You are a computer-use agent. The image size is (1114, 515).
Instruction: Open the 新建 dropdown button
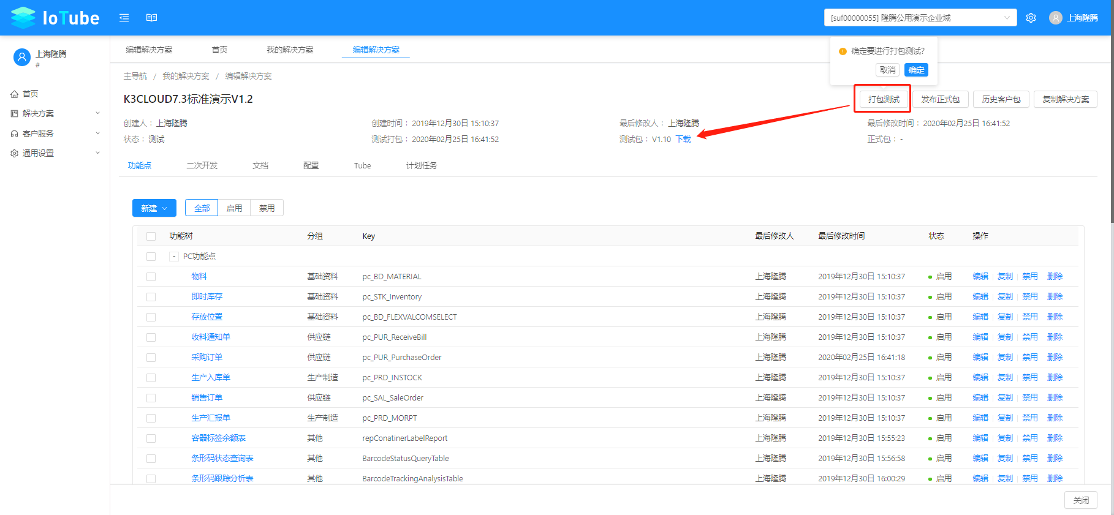[154, 208]
